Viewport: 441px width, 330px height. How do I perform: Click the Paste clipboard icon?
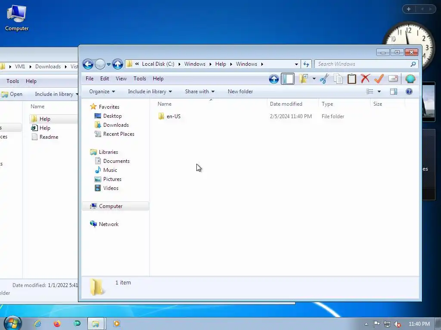click(x=351, y=79)
